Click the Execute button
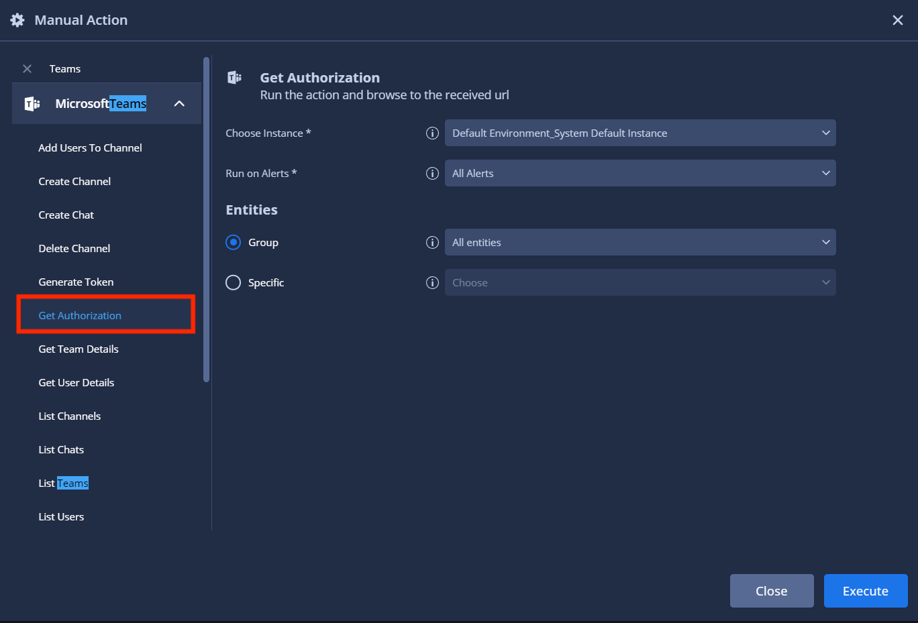918x623 pixels. click(865, 591)
